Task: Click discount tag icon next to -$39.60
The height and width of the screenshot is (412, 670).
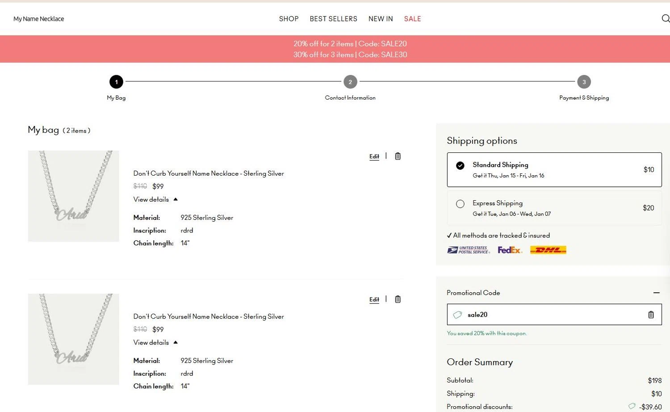Action: coord(632,406)
